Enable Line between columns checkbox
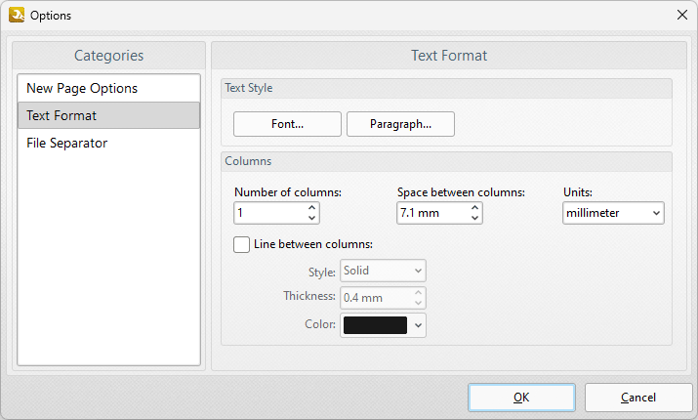 pos(241,244)
